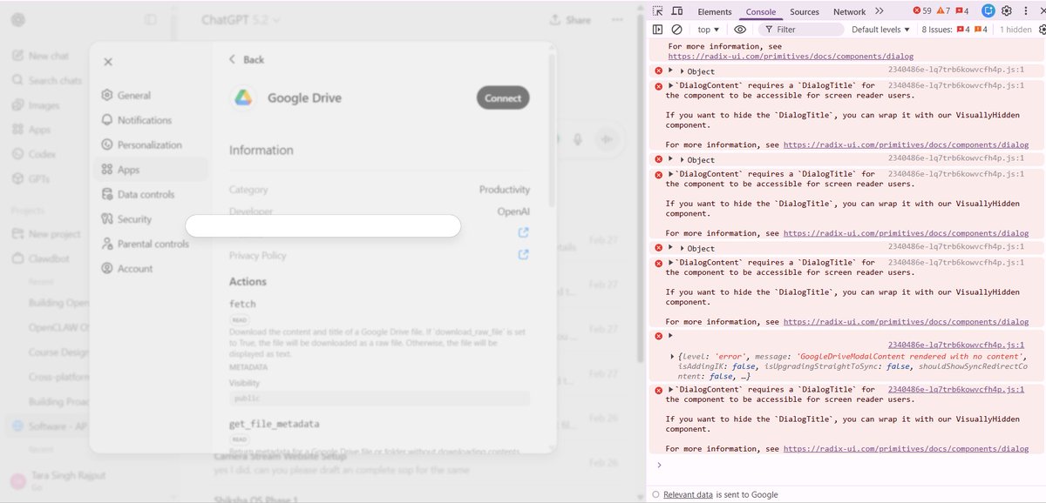
Task: Close the settings dialog with the X icon
Action: point(108,62)
